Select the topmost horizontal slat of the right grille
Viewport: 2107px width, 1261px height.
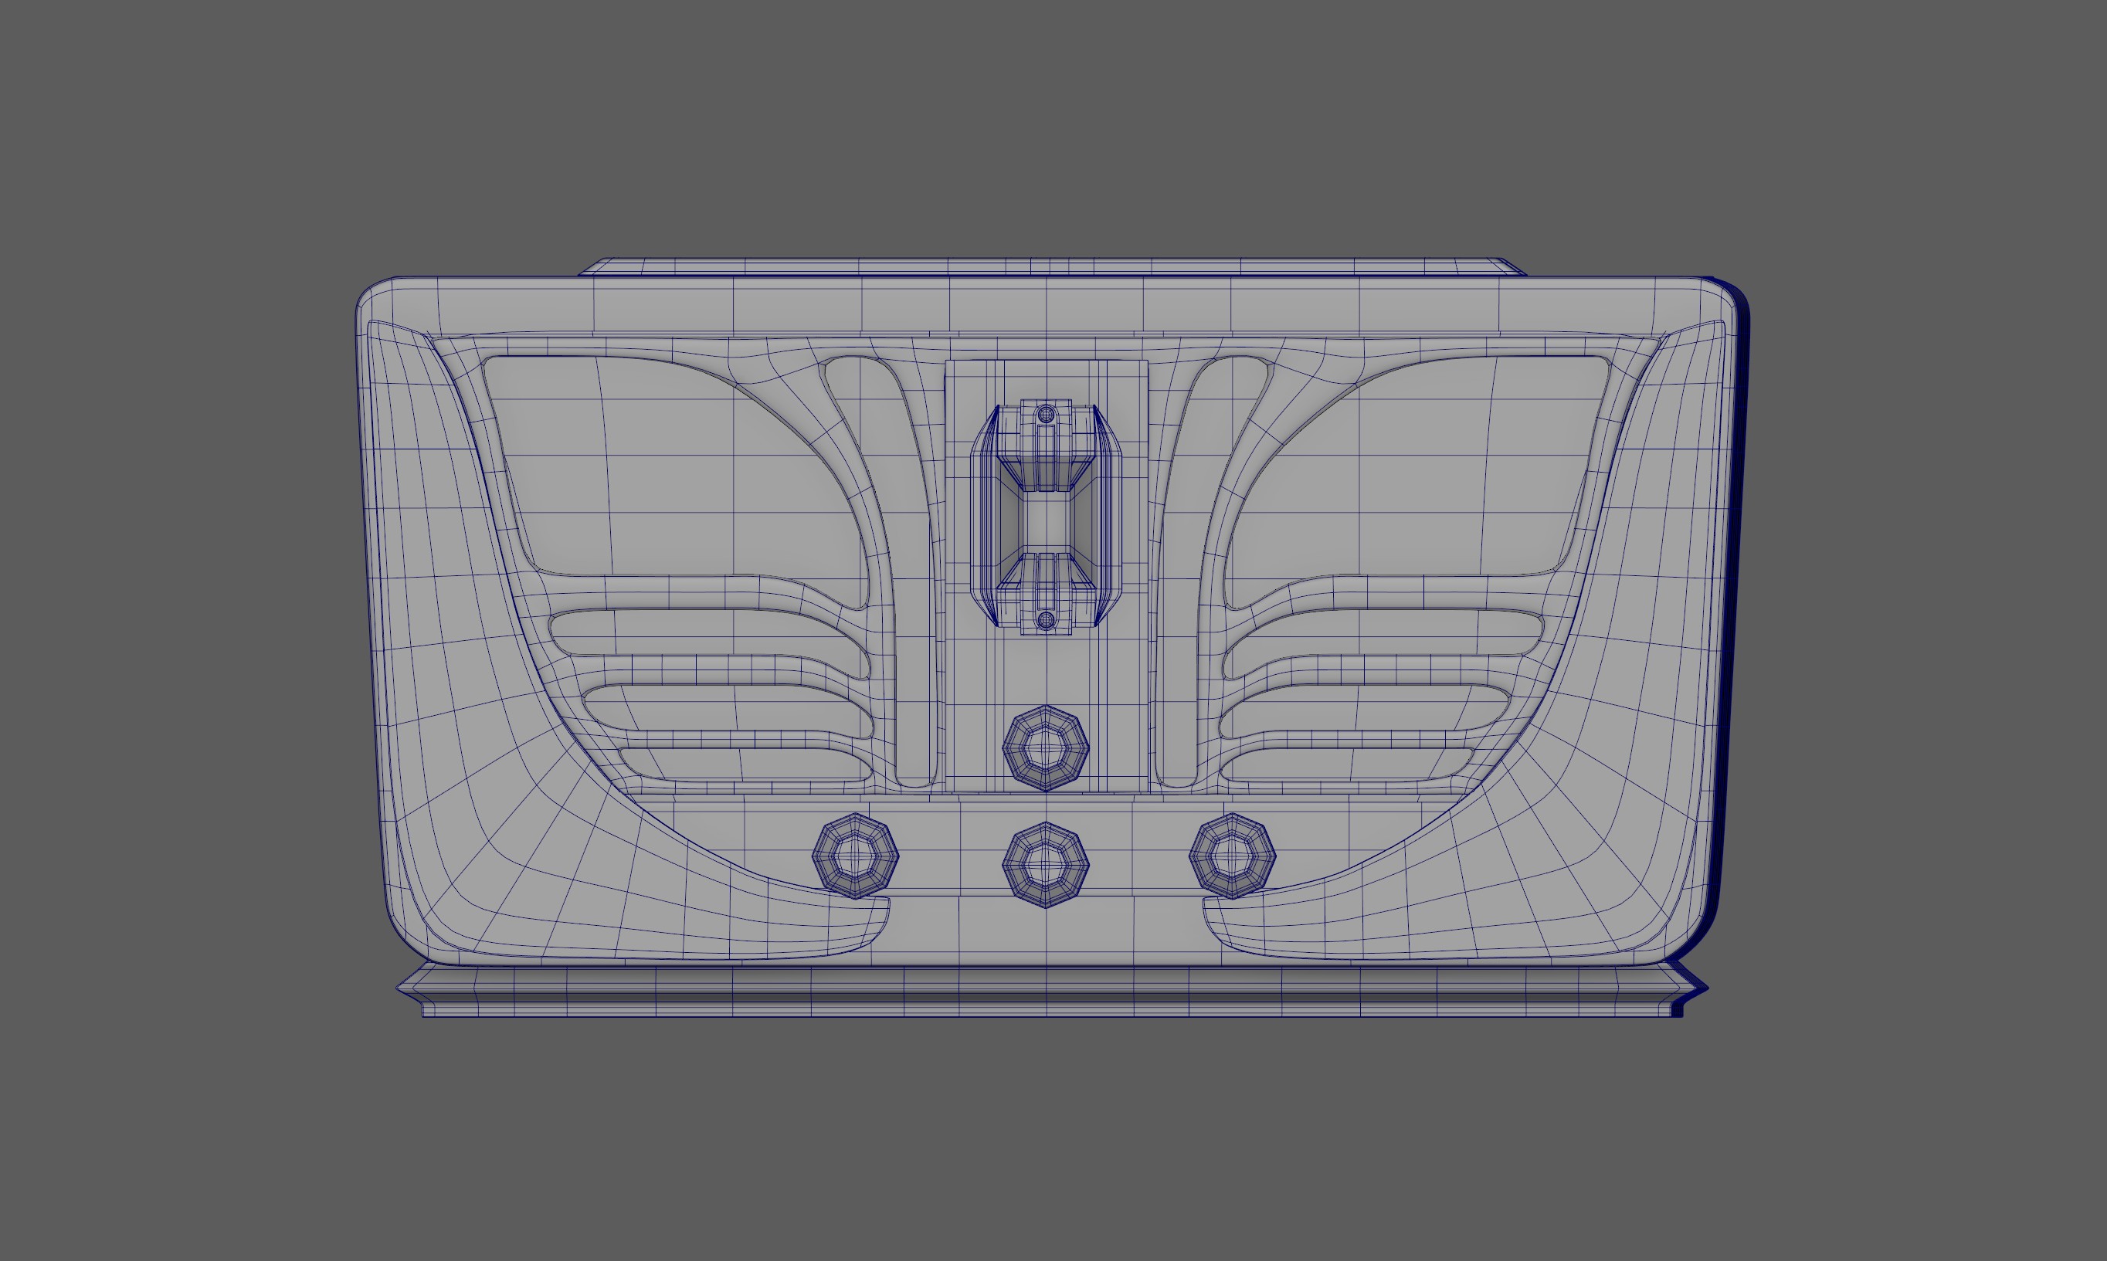(x=1384, y=633)
